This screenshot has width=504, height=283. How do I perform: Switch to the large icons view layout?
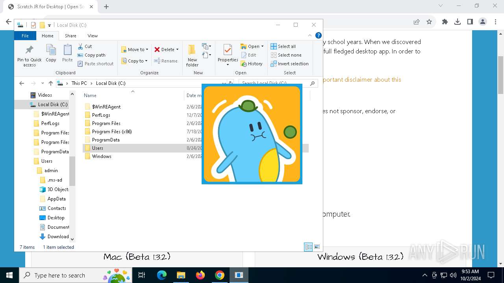pyautogui.click(x=317, y=247)
